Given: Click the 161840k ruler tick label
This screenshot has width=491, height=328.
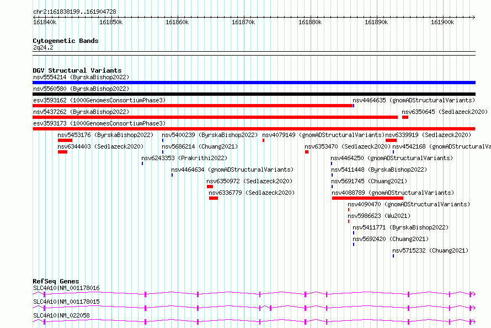Looking at the screenshot, I should [x=45, y=22].
